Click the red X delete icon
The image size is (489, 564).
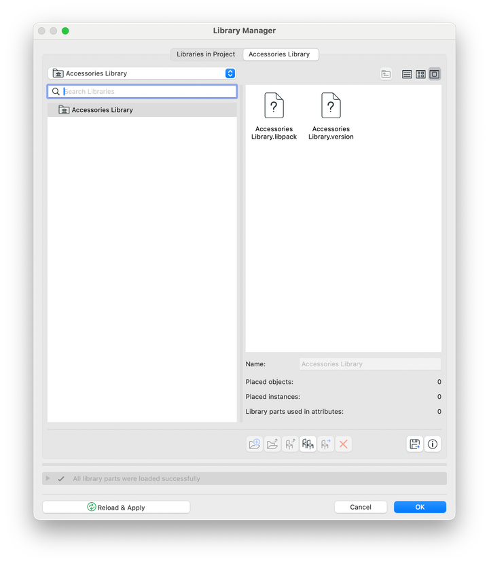point(344,444)
